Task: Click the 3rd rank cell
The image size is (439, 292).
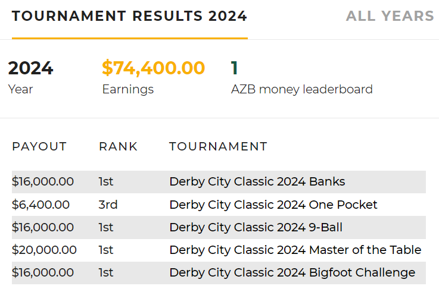Action: (x=108, y=205)
